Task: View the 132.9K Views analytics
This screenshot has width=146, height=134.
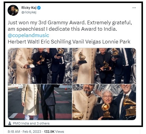Action: pos(54,132)
